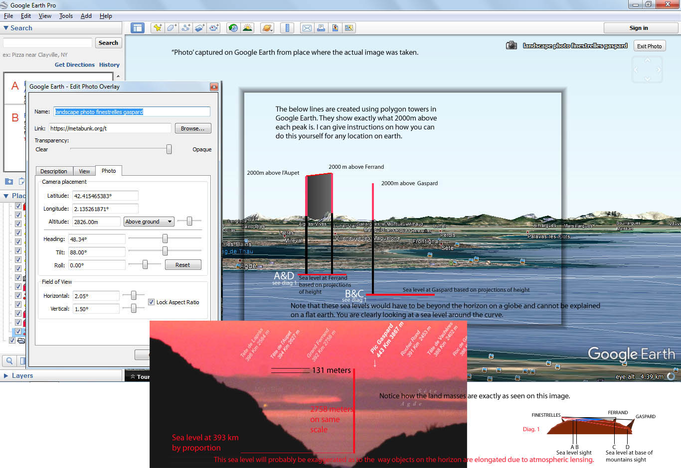Screen dimensions: 681x468
Task: Click the Name field in the overlay dialog
Action: point(132,112)
